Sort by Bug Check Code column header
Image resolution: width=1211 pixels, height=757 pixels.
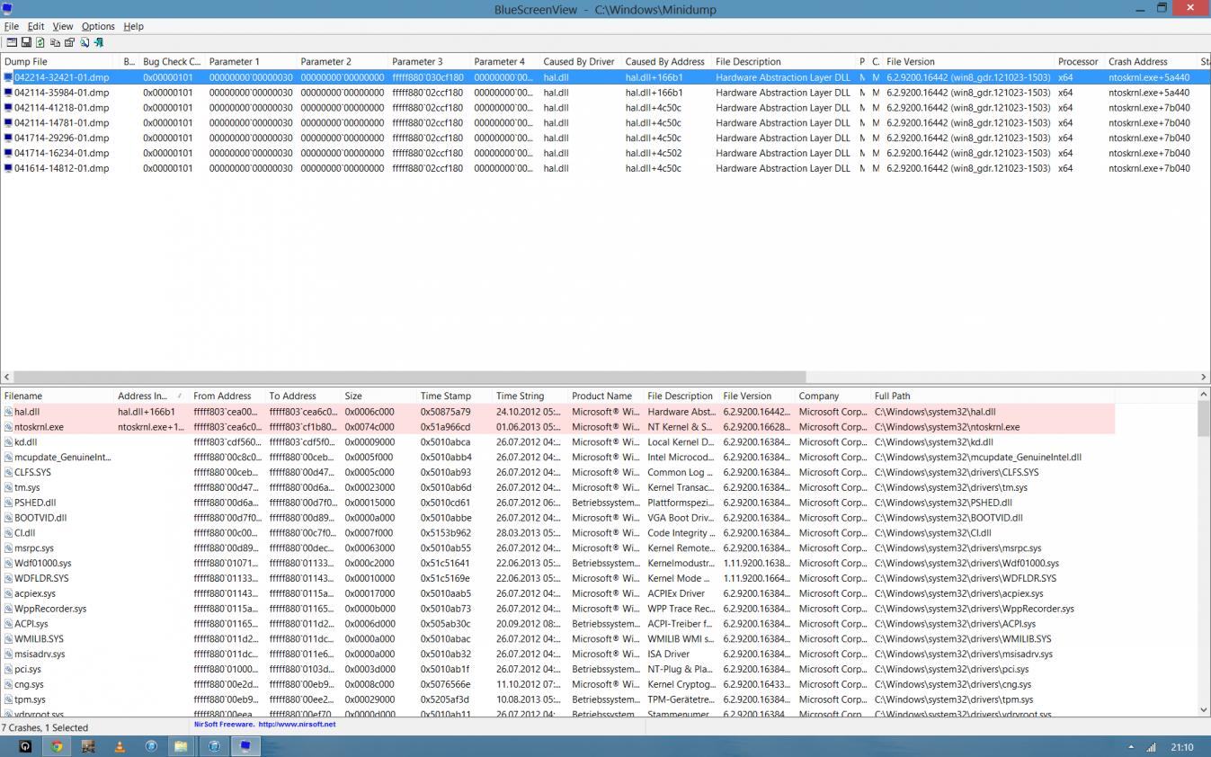point(171,62)
